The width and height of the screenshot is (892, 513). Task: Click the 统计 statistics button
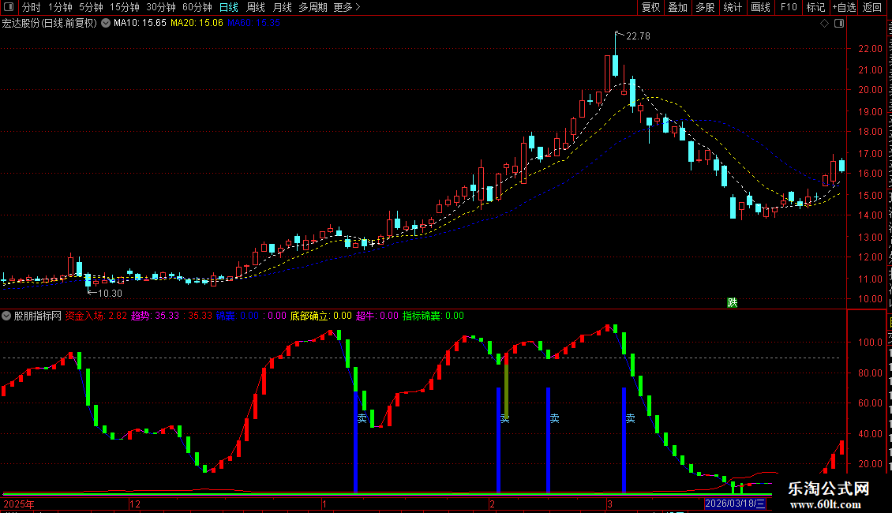pyautogui.click(x=732, y=7)
